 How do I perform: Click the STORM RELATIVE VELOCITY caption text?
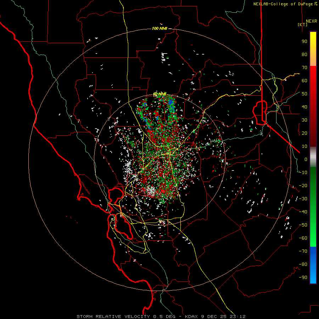[x=113, y=317]
